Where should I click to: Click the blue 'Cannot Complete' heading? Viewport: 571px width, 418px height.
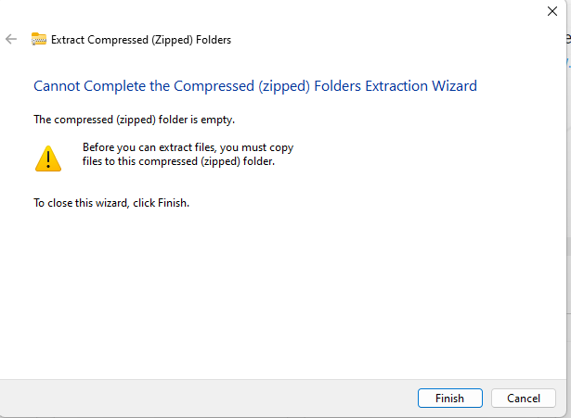[x=255, y=86]
